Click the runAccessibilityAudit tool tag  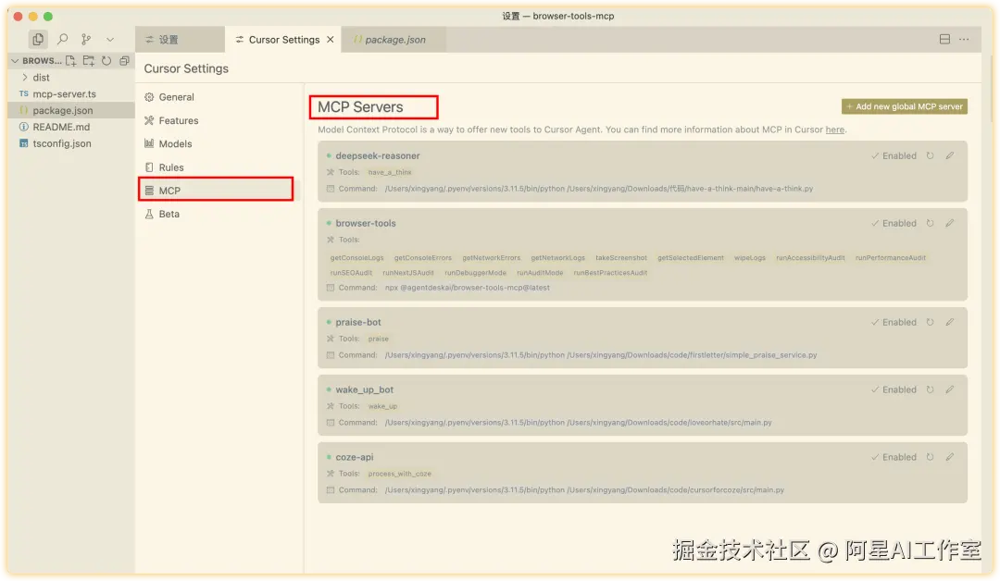810,258
